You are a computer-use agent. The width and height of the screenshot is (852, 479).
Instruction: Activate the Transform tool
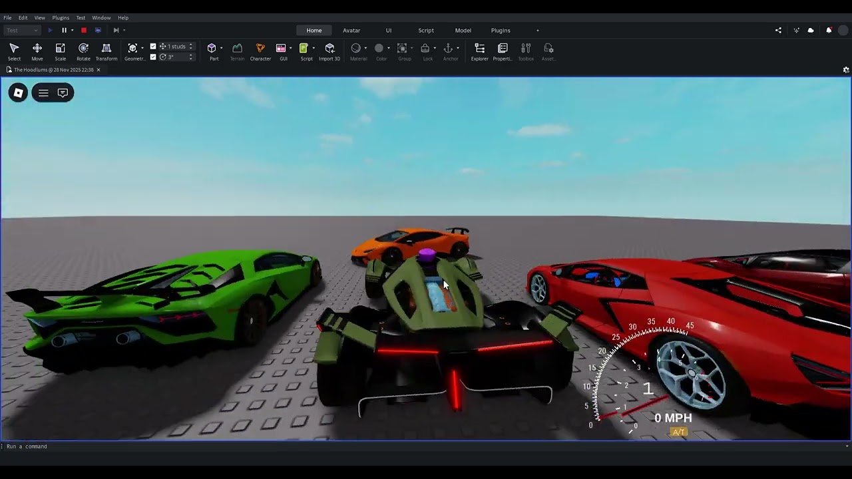(106, 52)
